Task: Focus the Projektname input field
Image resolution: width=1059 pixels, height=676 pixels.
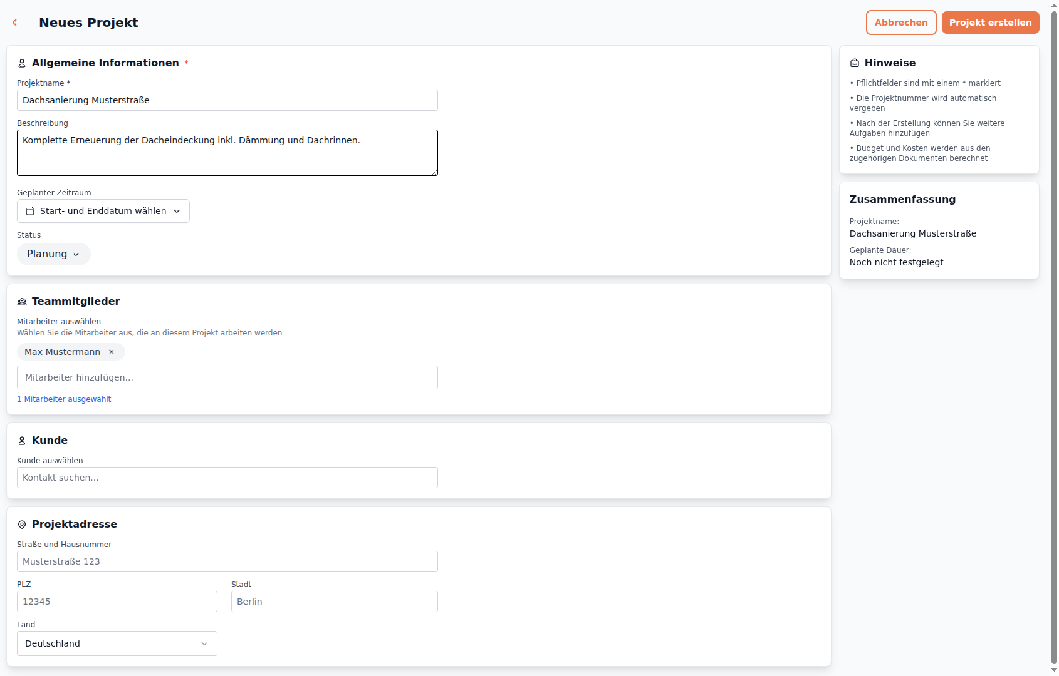Action: (227, 100)
